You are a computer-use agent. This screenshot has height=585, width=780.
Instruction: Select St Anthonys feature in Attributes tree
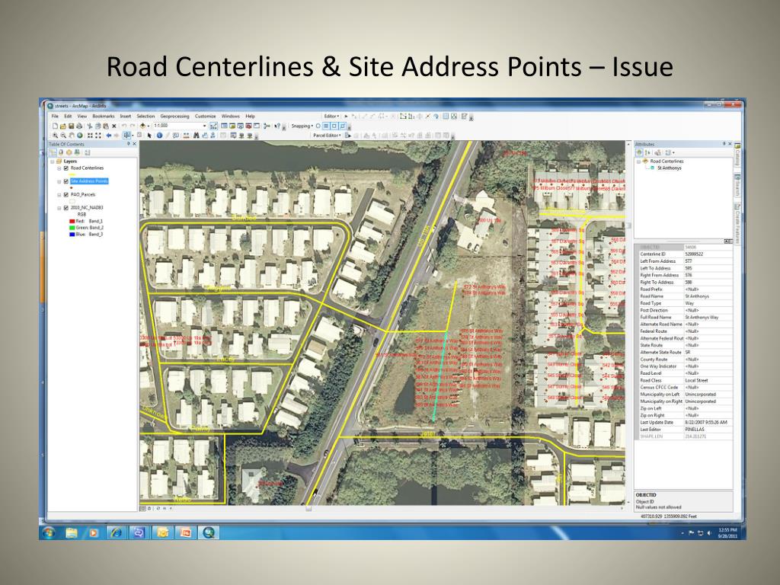pos(669,168)
